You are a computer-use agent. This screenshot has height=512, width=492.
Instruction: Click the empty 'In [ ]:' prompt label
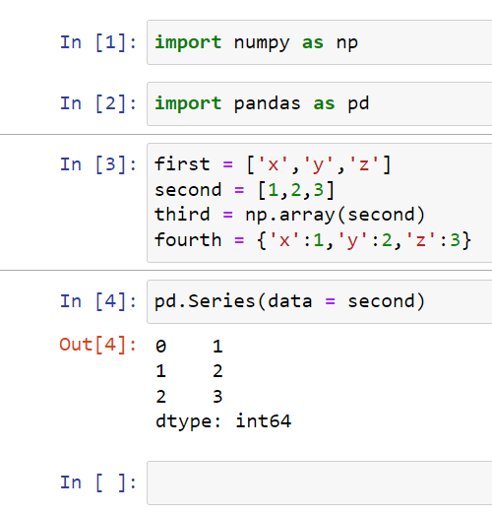click(x=98, y=482)
